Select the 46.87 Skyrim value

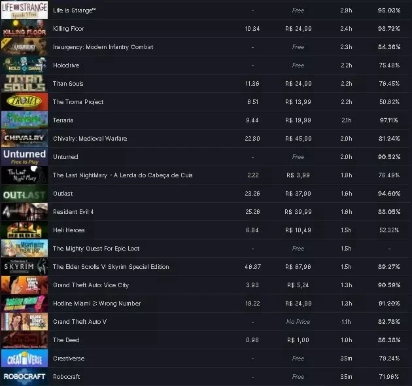(252, 267)
